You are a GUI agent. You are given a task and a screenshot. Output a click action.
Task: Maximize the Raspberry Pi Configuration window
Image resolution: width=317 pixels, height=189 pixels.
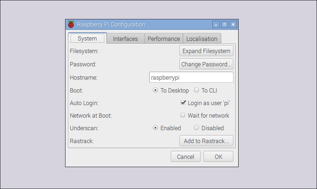tap(225, 24)
